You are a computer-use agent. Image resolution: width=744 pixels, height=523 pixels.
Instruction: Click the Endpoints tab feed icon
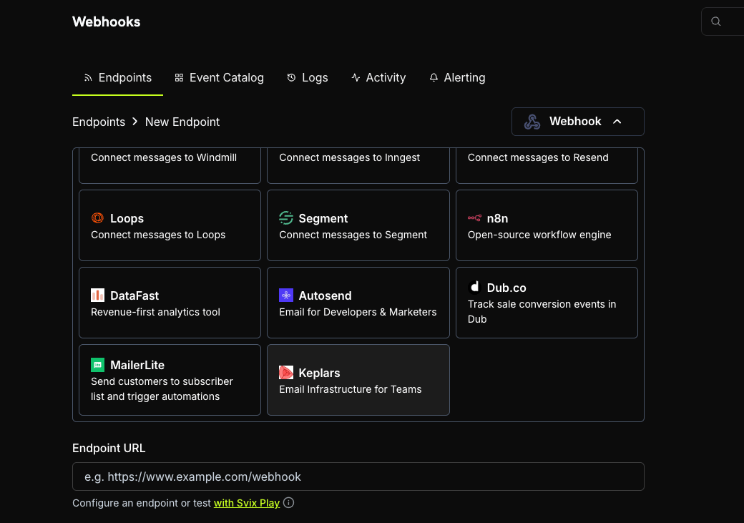coord(88,78)
